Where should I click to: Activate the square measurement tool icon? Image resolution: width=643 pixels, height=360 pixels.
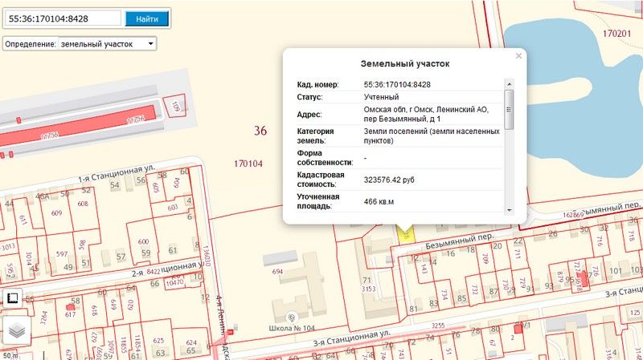(11, 297)
